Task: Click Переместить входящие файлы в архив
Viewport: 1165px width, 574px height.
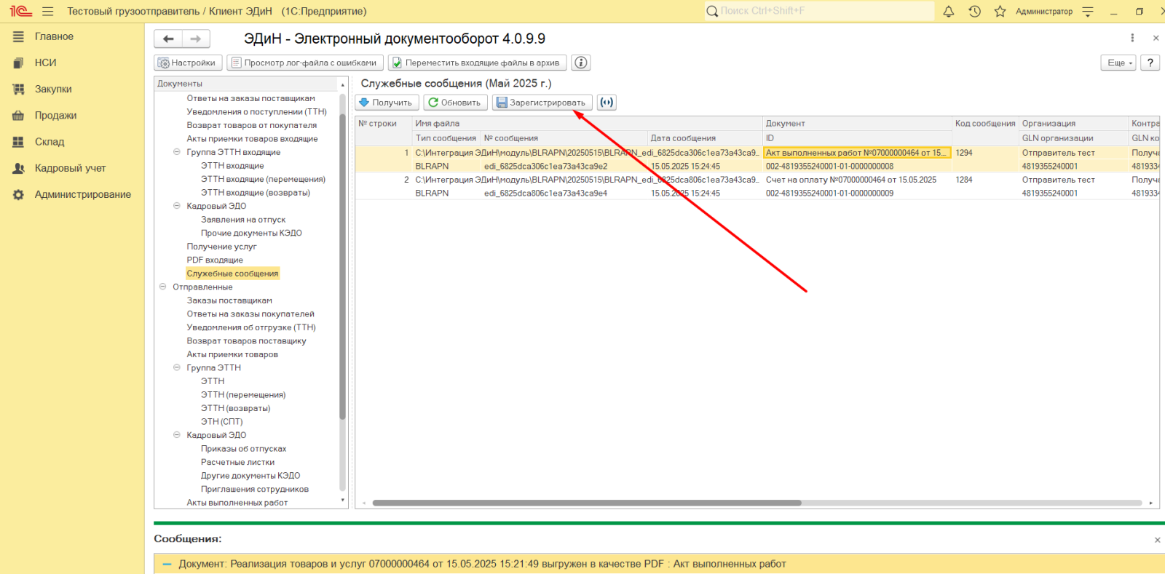Action: pos(477,63)
